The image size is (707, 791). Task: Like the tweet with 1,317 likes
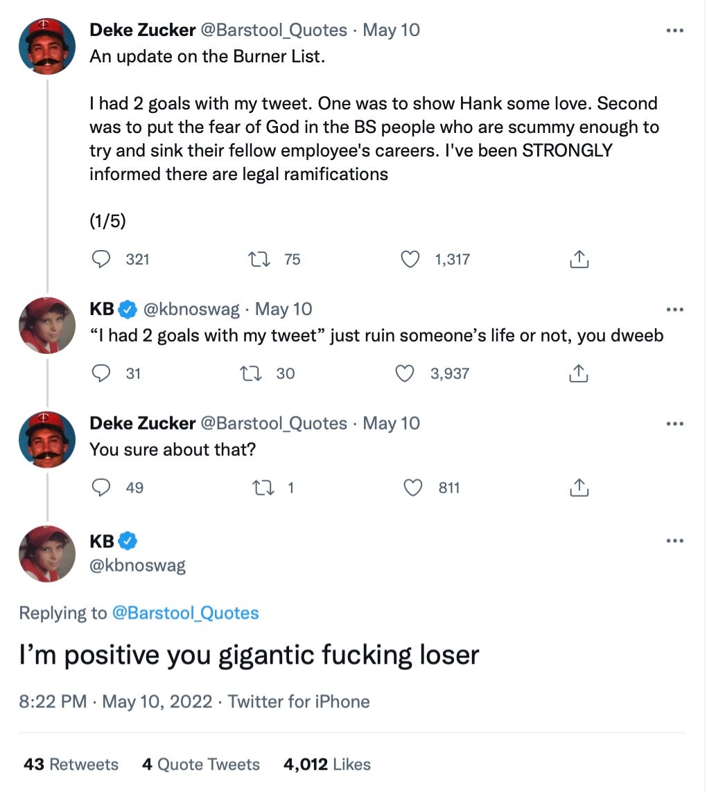point(411,259)
